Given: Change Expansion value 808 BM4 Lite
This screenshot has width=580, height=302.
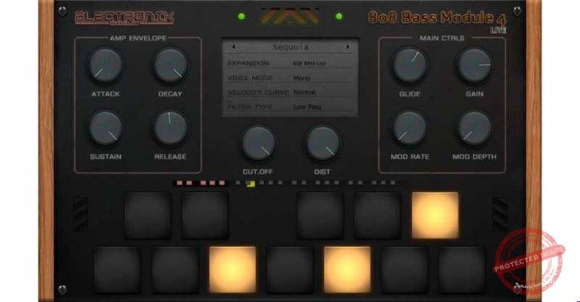Looking at the screenshot, I should point(309,63).
